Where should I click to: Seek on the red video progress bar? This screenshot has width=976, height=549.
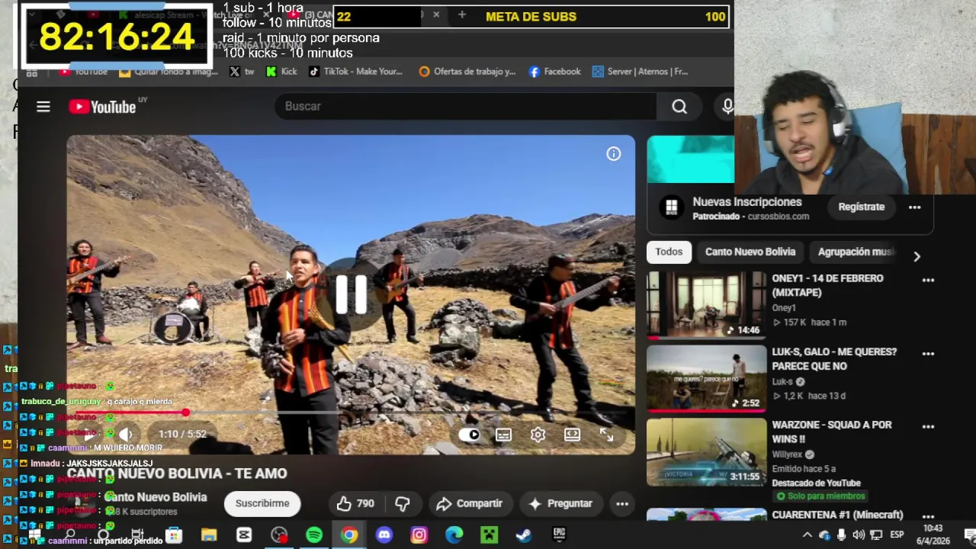pyautogui.click(x=351, y=413)
